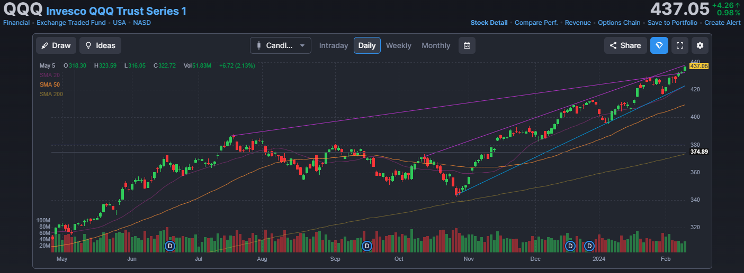This screenshot has width=744, height=273.
Task: Open Stock Detail link
Action: [x=489, y=23]
